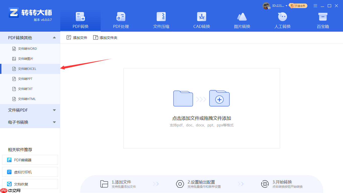The image size is (343, 193).
Task: Click the user avatar picture
Action: [266, 6]
